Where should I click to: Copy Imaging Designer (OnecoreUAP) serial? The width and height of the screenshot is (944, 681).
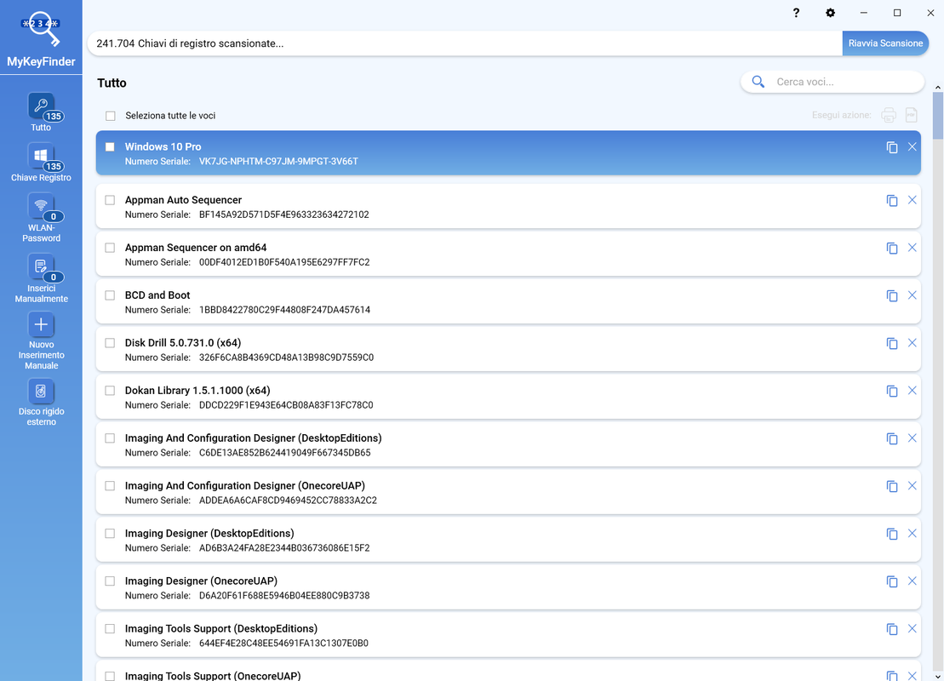891,581
